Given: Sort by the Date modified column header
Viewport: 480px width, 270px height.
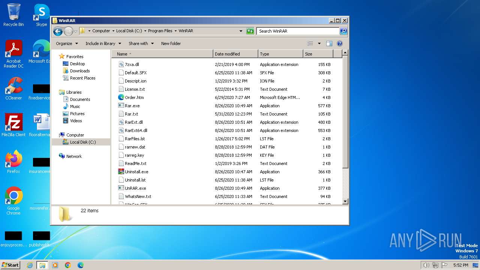Looking at the screenshot, I should point(235,54).
